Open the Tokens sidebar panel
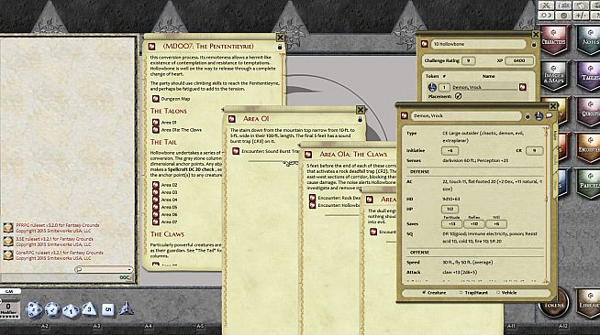The image size is (600, 335). point(555,304)
